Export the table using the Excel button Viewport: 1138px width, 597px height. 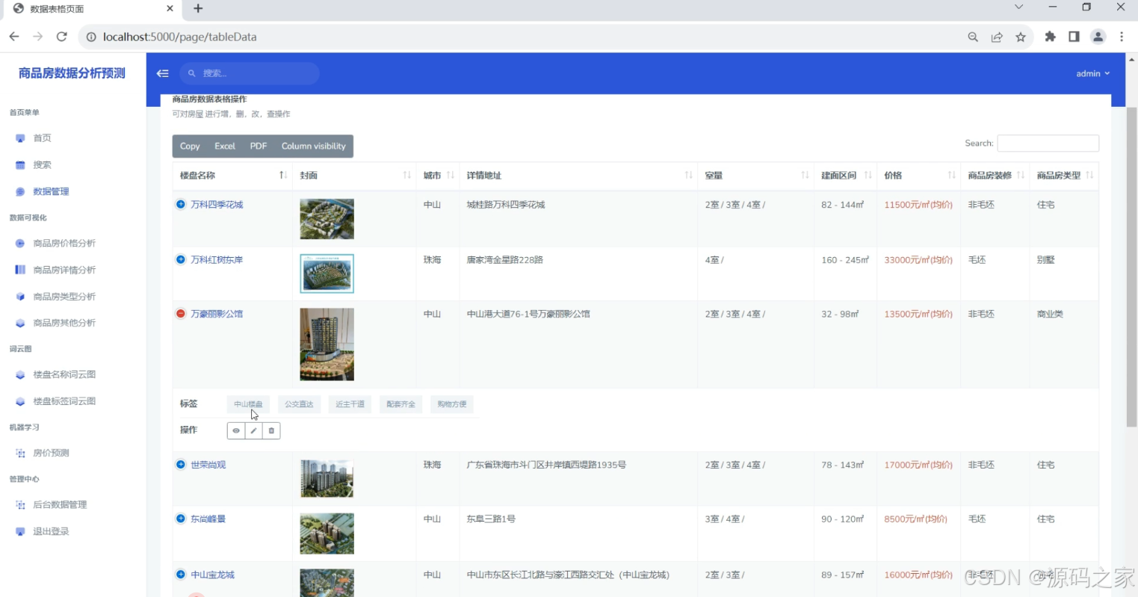coord(224,146)
